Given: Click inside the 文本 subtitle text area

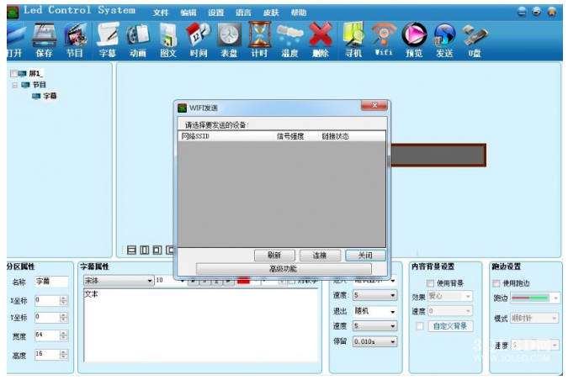Looking at the screenshot, I should click(201, 325).
